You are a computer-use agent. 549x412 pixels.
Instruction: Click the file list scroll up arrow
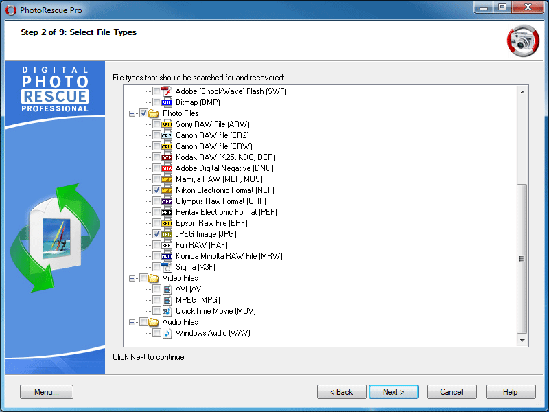[x=522, y=92]
